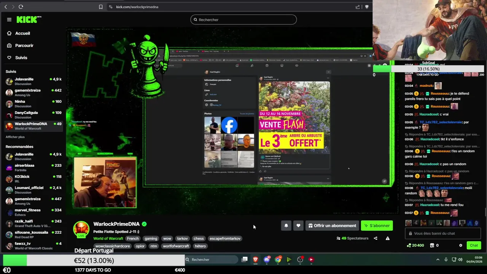This screenshot has width=487, height=274.
Task: Open Task View on the taskbar
Action: tap(245, 260)
